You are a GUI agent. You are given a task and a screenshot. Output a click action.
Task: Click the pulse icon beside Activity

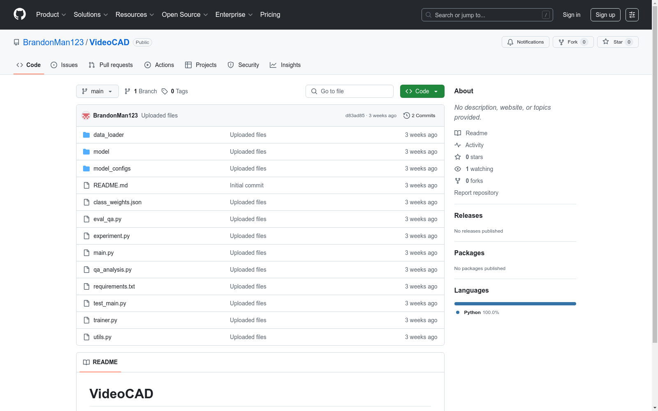point(458,145)
